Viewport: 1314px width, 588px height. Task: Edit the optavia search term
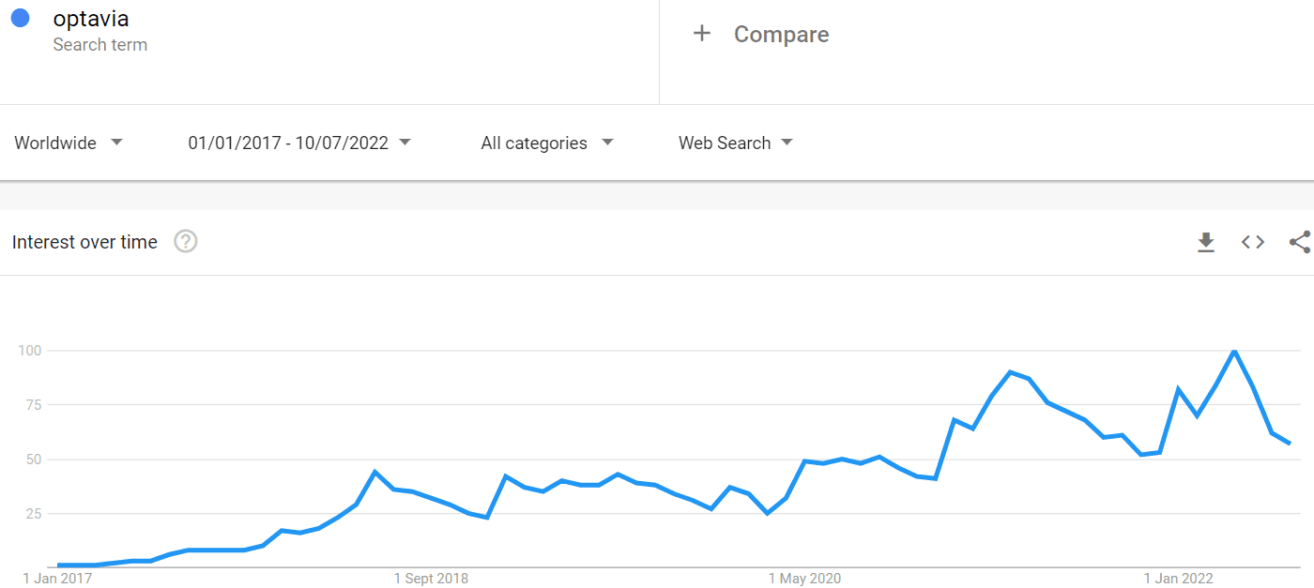[x=91, y=18]
